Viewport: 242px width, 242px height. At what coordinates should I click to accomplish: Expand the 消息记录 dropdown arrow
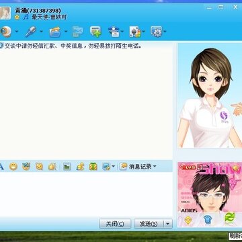pos(155,167)
